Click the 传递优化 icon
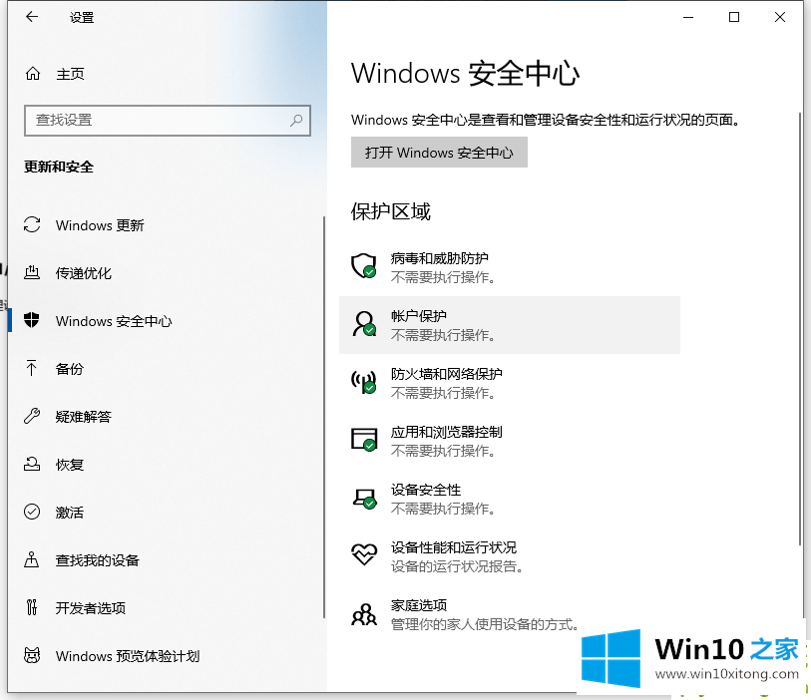This screenshot has height=700, width=811. coord(32,272)
